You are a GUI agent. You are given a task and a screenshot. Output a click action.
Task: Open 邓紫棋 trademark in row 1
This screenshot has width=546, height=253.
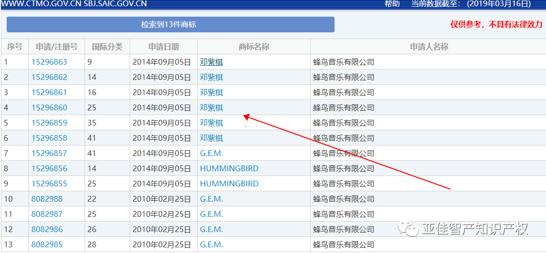pyautogui.click(x=211, y=62)
